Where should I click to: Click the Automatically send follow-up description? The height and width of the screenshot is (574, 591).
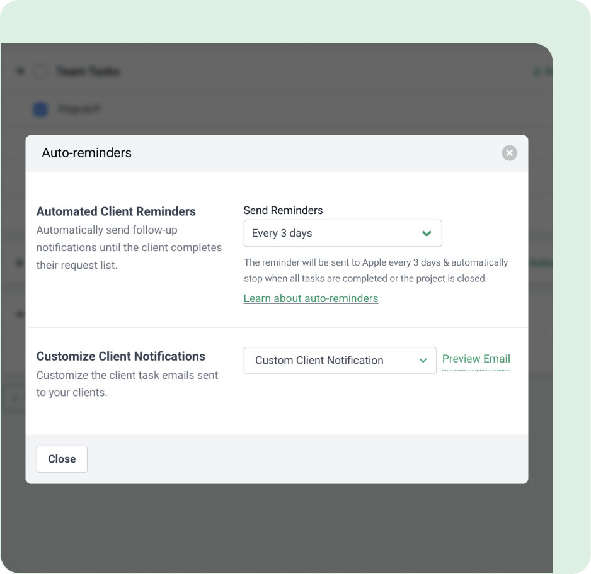click(129, 247)
